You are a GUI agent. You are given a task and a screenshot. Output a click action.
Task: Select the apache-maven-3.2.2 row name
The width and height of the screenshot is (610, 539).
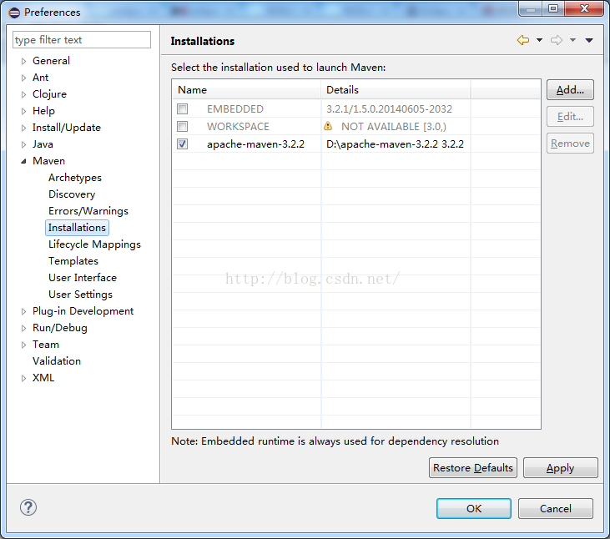[x=255, y=144]
